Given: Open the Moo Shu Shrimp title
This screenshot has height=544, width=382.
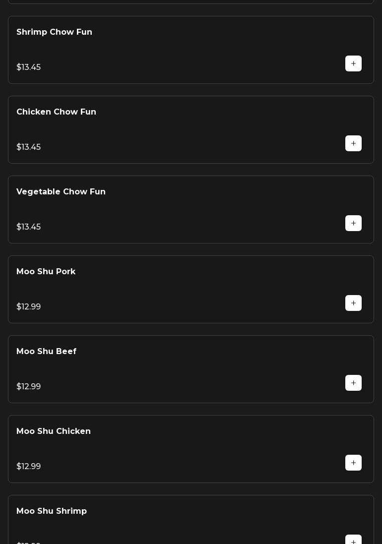Looking at the screenshot, I should [x=52, y=511].
